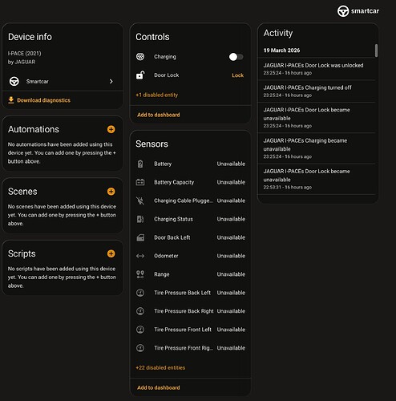Click the Smartcar steering wheel logo

click(343, 11)
